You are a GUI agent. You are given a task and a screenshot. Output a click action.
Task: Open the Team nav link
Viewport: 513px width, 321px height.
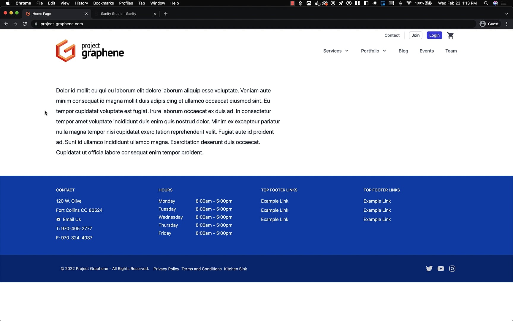[x=451, y=51]
